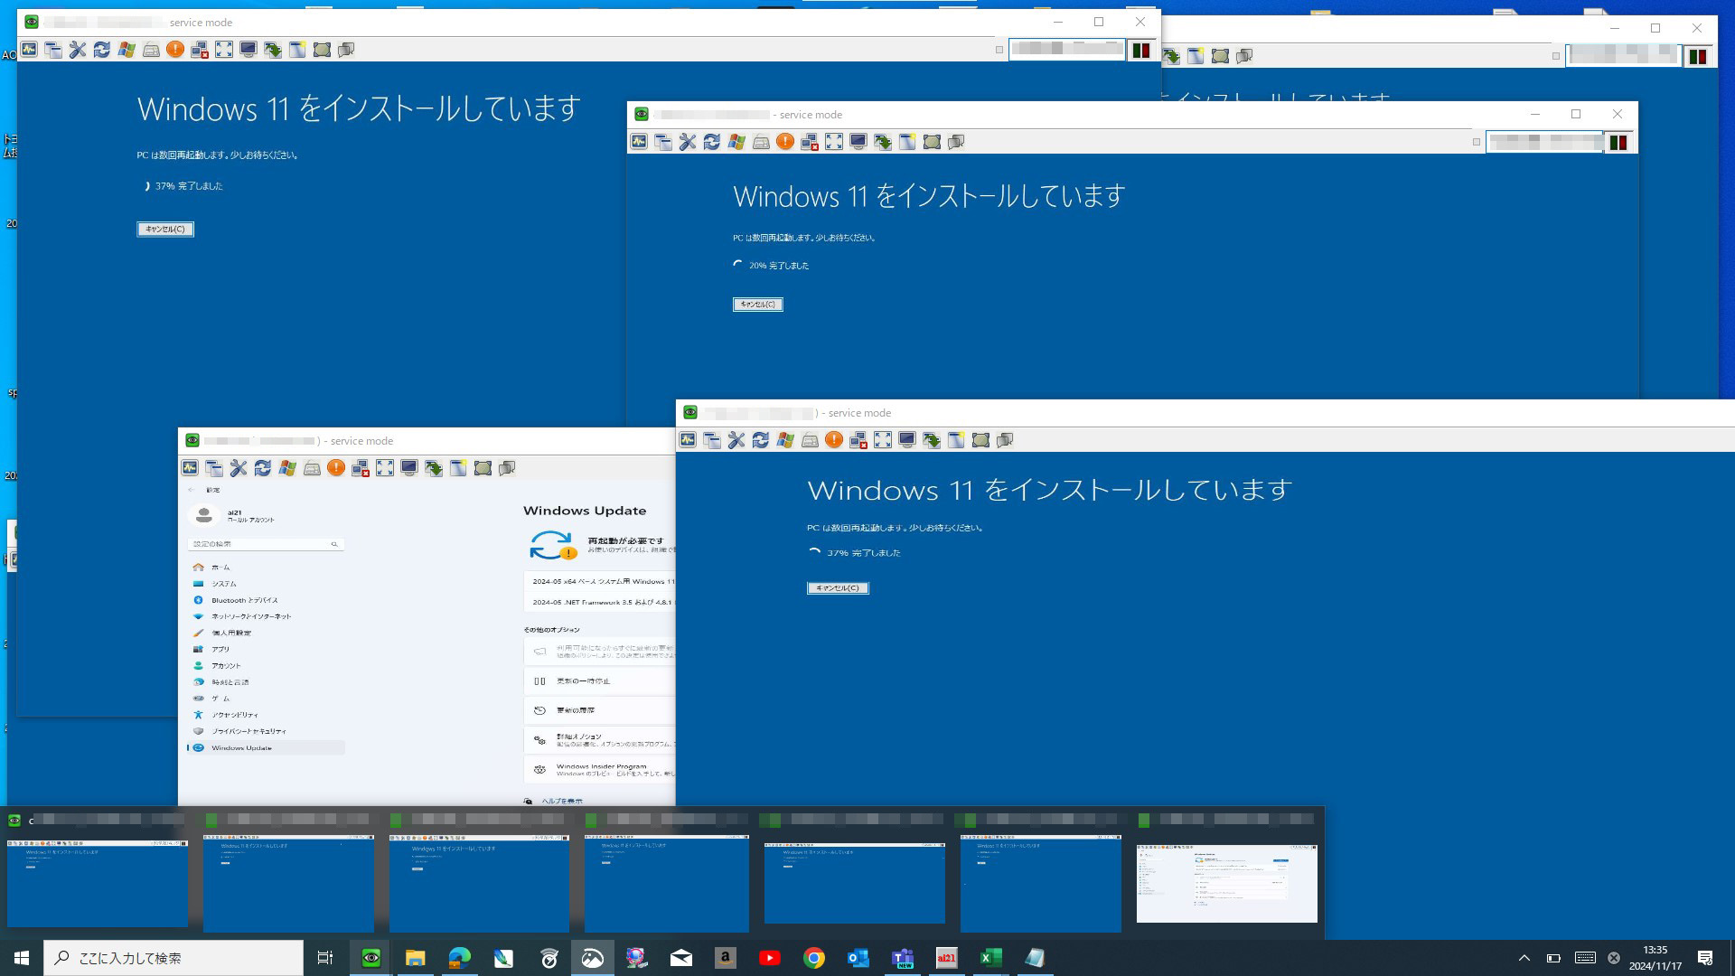Open file transfer green-arrow icon in 20% progress window
Screen dimensions: 1735x976
(x=883, y=142)
